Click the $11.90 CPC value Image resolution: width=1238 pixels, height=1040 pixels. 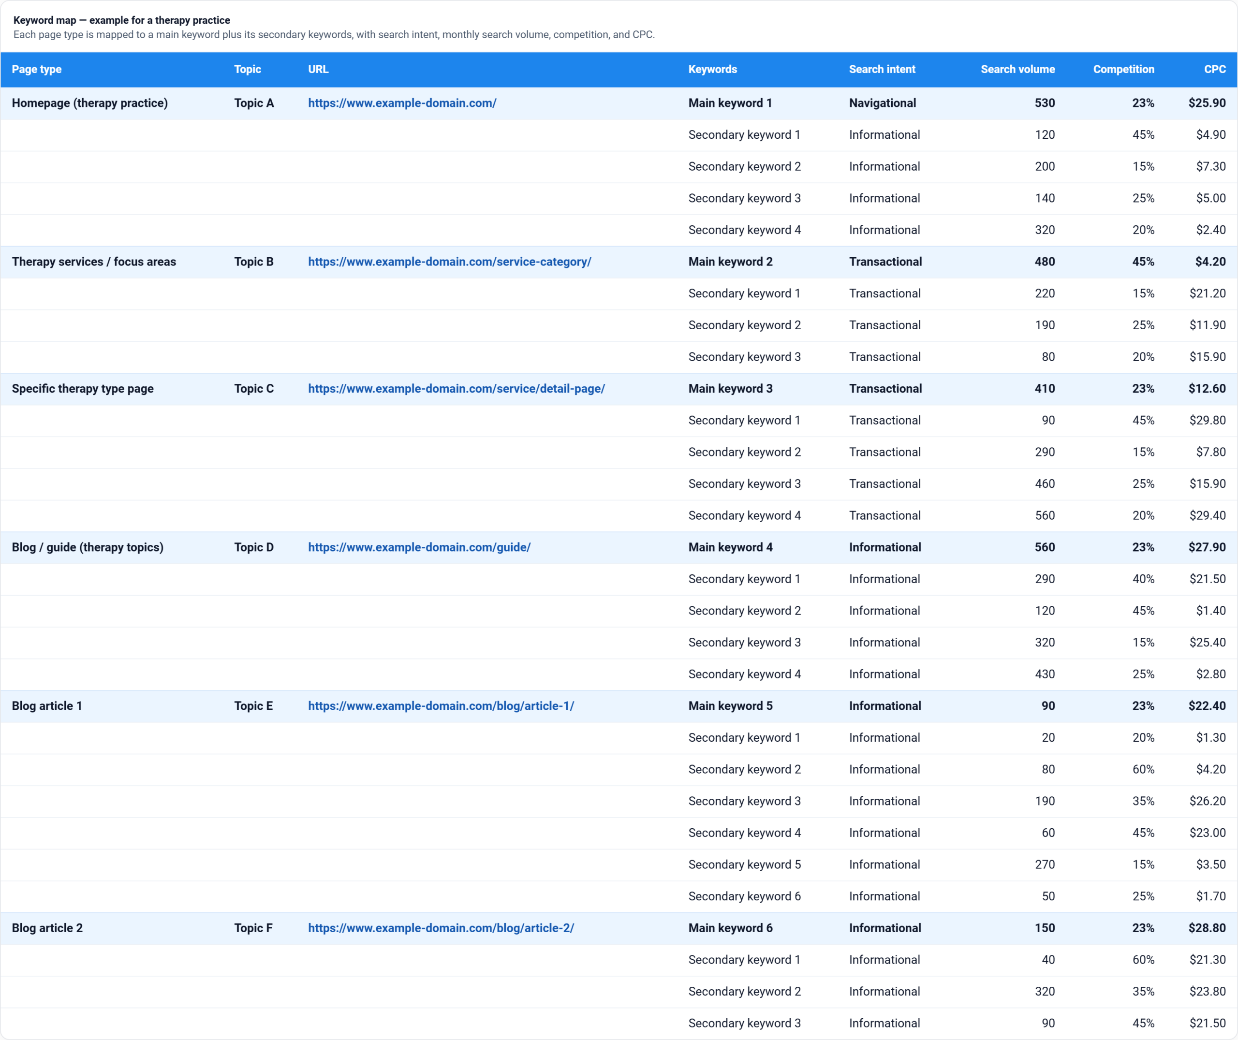pos(1208,325)
